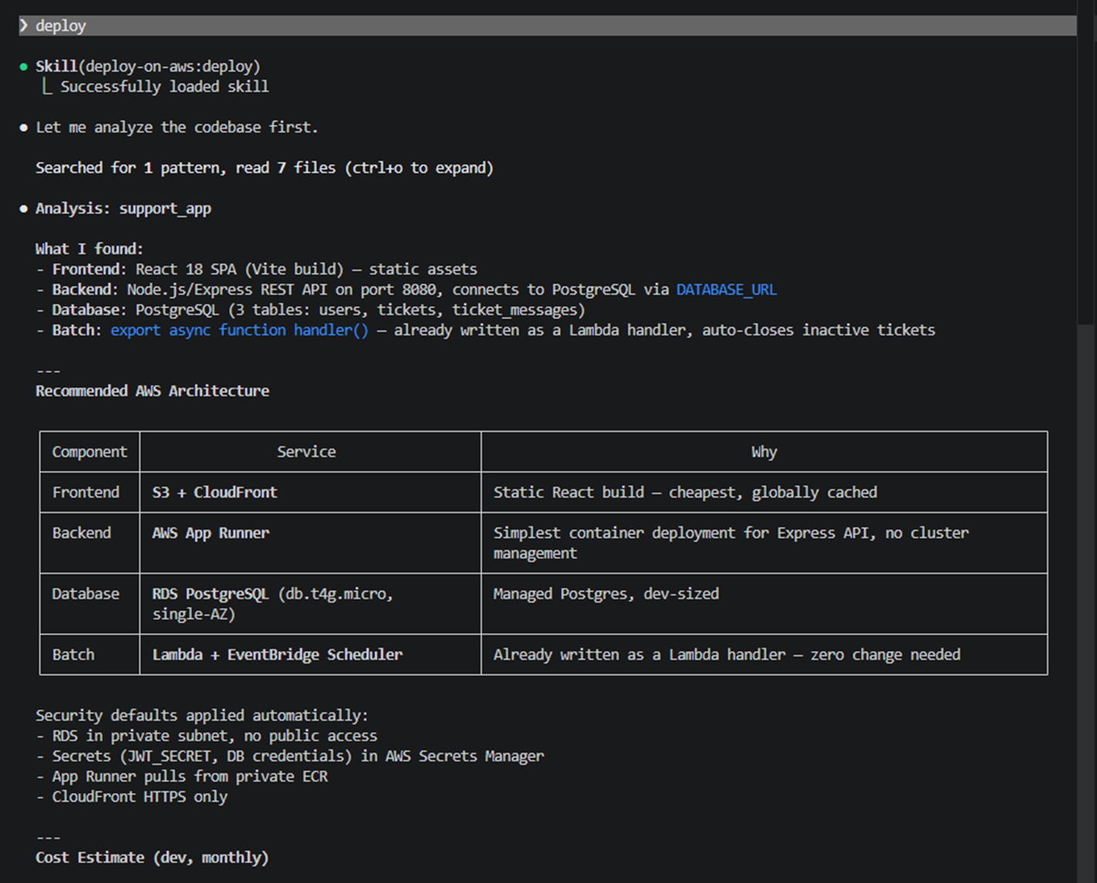Image resolution: width=1097 pixels, height=883 pixels.
Task: Open the DATABASE_URL link
Action: pos(726,289)
